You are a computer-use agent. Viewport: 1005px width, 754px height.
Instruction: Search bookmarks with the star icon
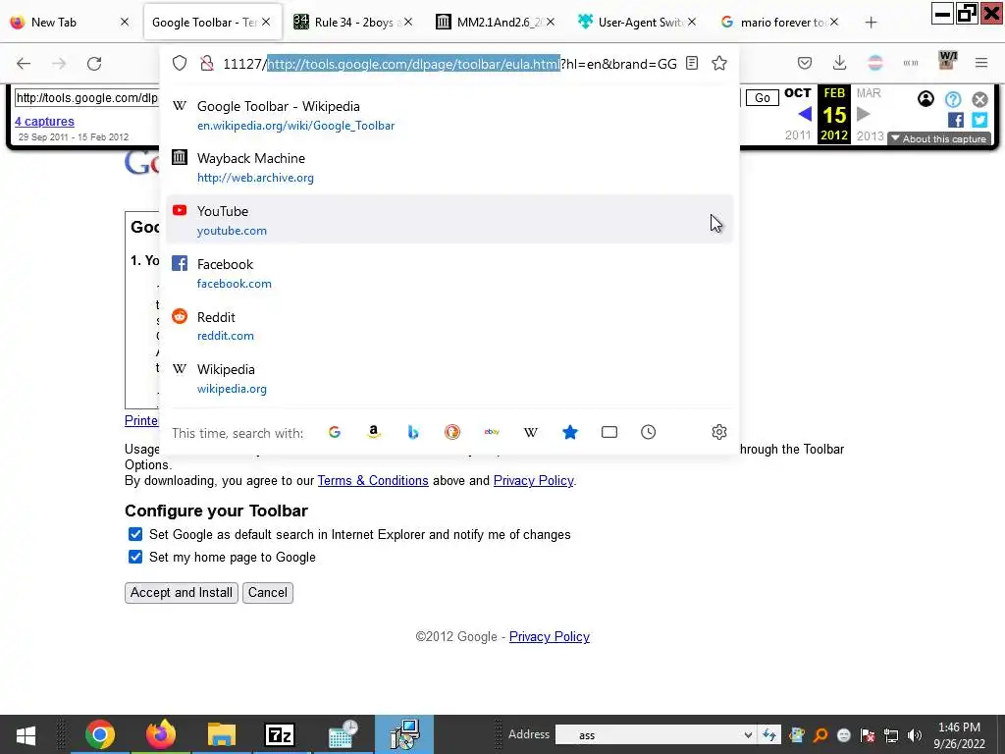(570, 432)
